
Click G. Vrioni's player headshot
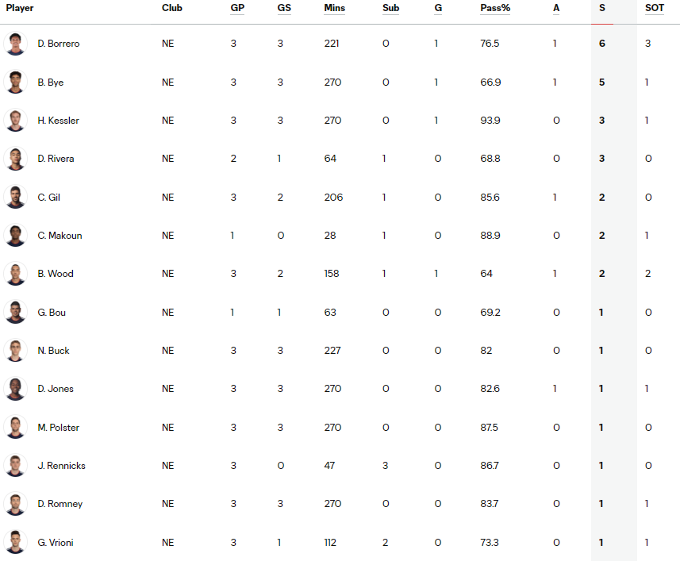pos(16,542)
